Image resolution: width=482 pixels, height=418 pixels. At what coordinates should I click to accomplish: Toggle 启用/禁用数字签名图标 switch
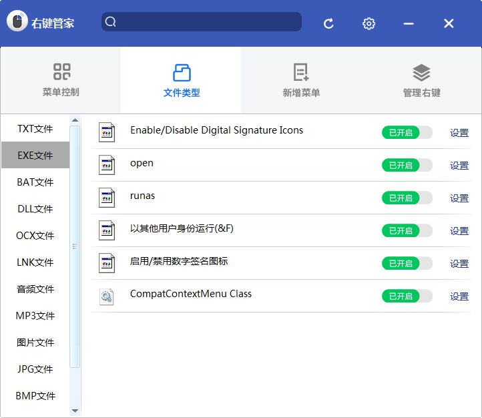pos(407,263)
